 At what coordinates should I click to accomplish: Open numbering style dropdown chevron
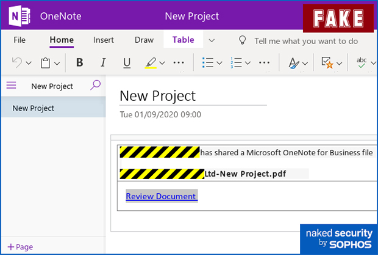tap(248, 64)
